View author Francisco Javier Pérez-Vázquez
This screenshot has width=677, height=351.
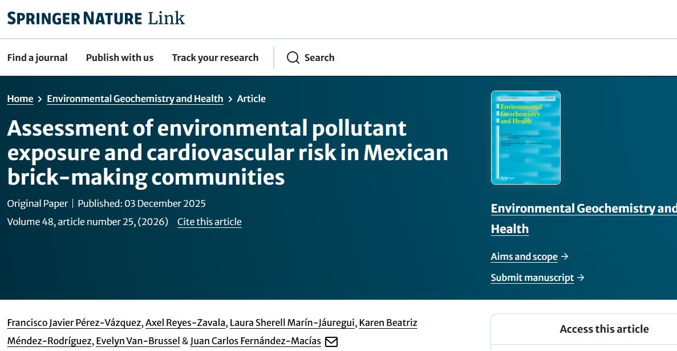tap(74, 323)
